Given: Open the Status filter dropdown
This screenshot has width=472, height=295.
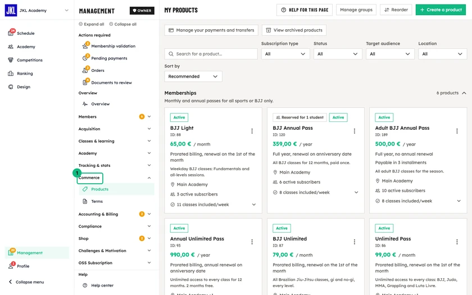Looking at the screenshot, I should (338, 54).
